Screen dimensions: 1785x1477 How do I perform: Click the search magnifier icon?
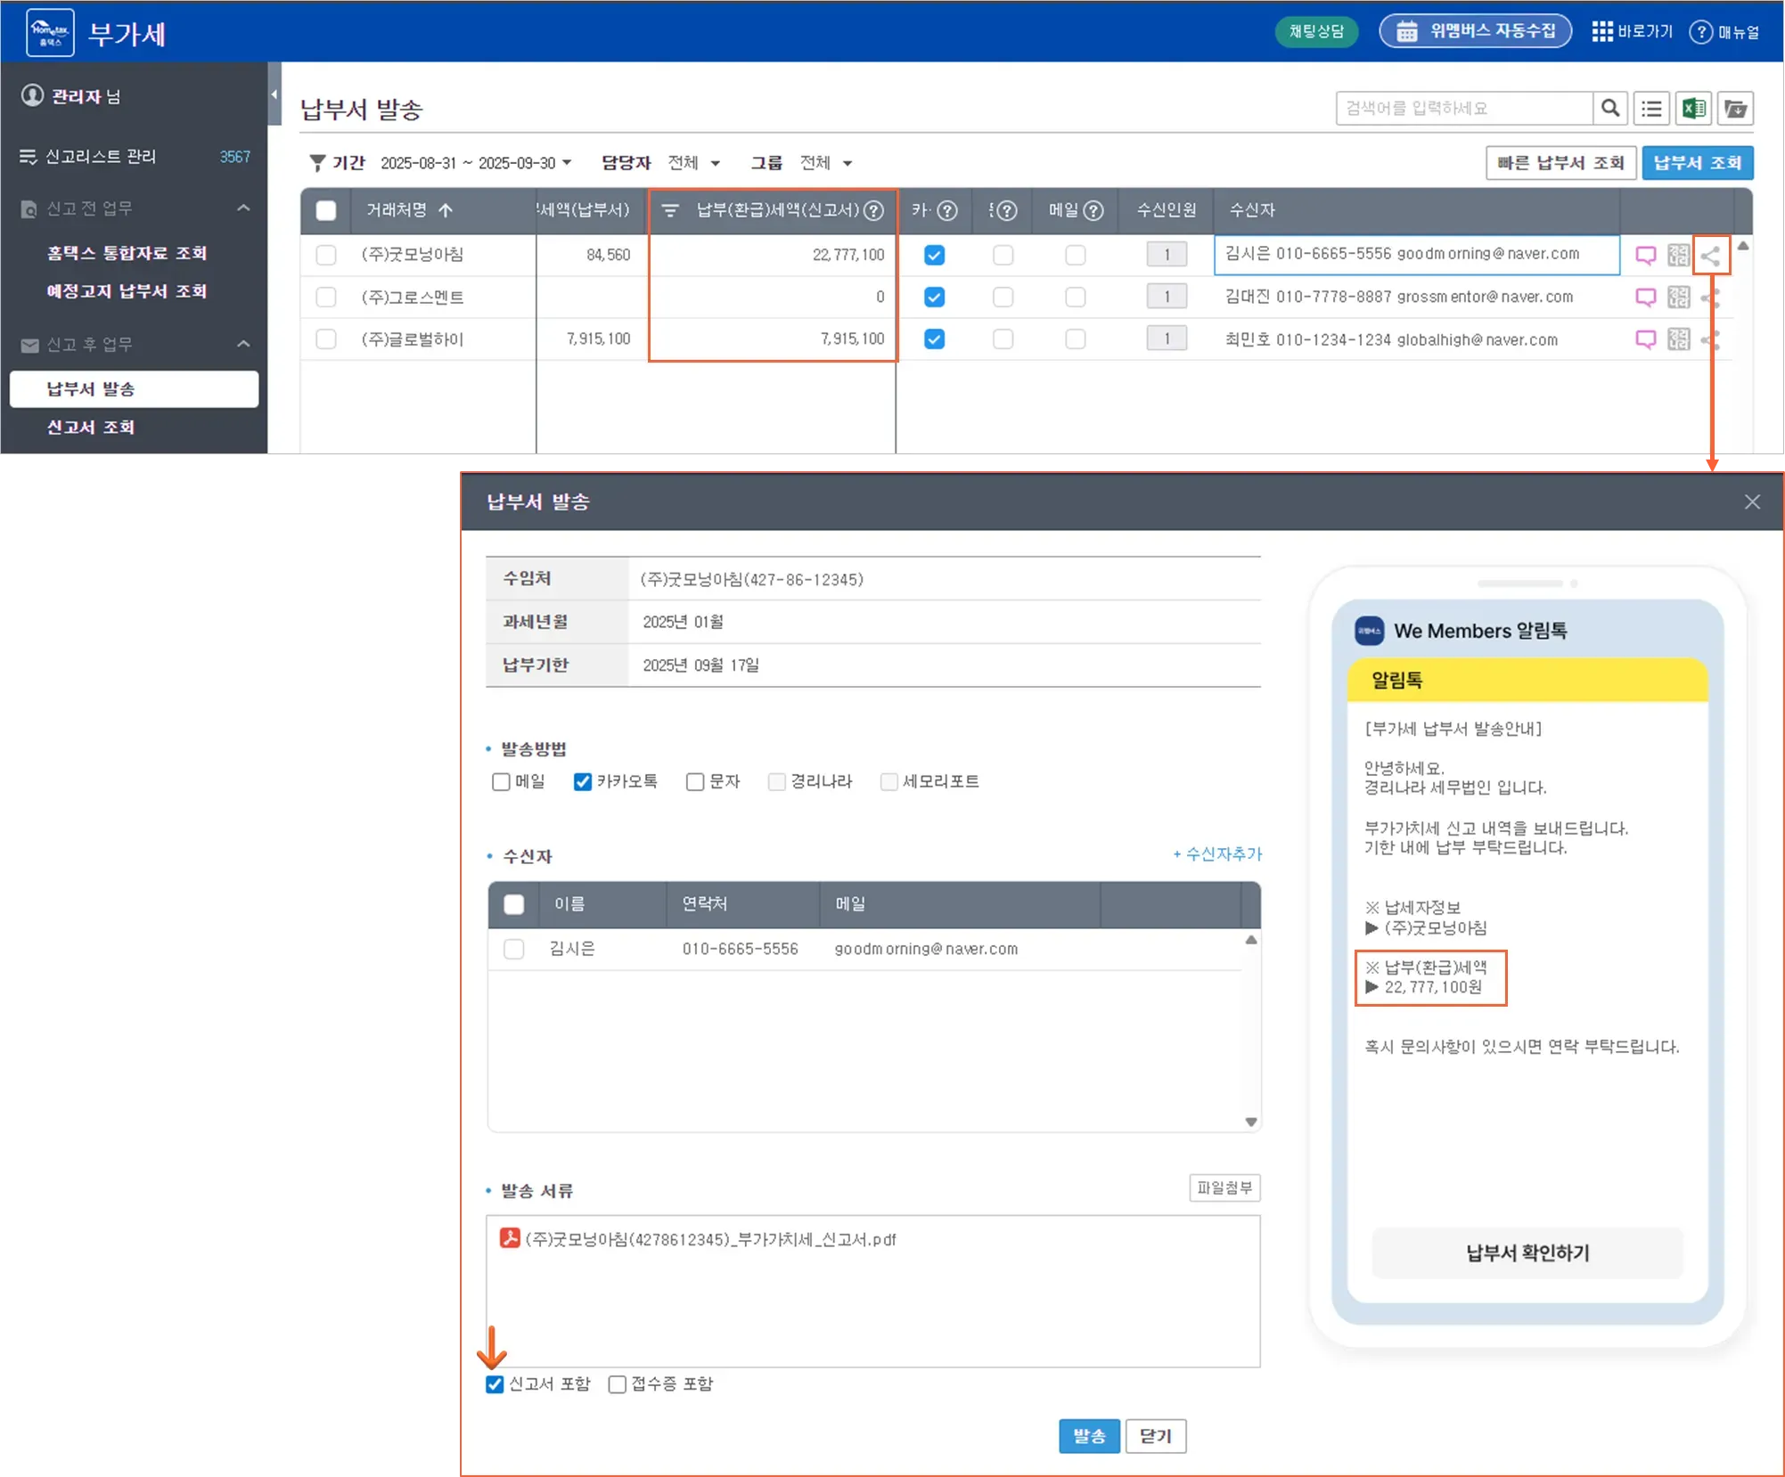tap(1609, 109)
